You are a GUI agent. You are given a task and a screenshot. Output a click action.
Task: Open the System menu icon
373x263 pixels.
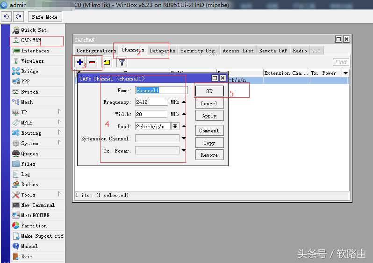(x=16, y=143)
